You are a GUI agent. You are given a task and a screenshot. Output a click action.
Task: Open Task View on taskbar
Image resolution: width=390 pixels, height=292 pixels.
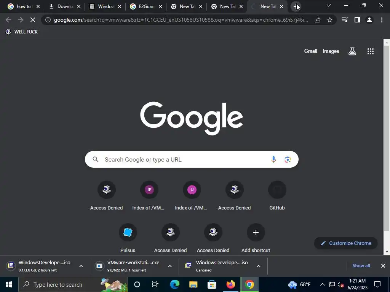[x=155, y=284]
